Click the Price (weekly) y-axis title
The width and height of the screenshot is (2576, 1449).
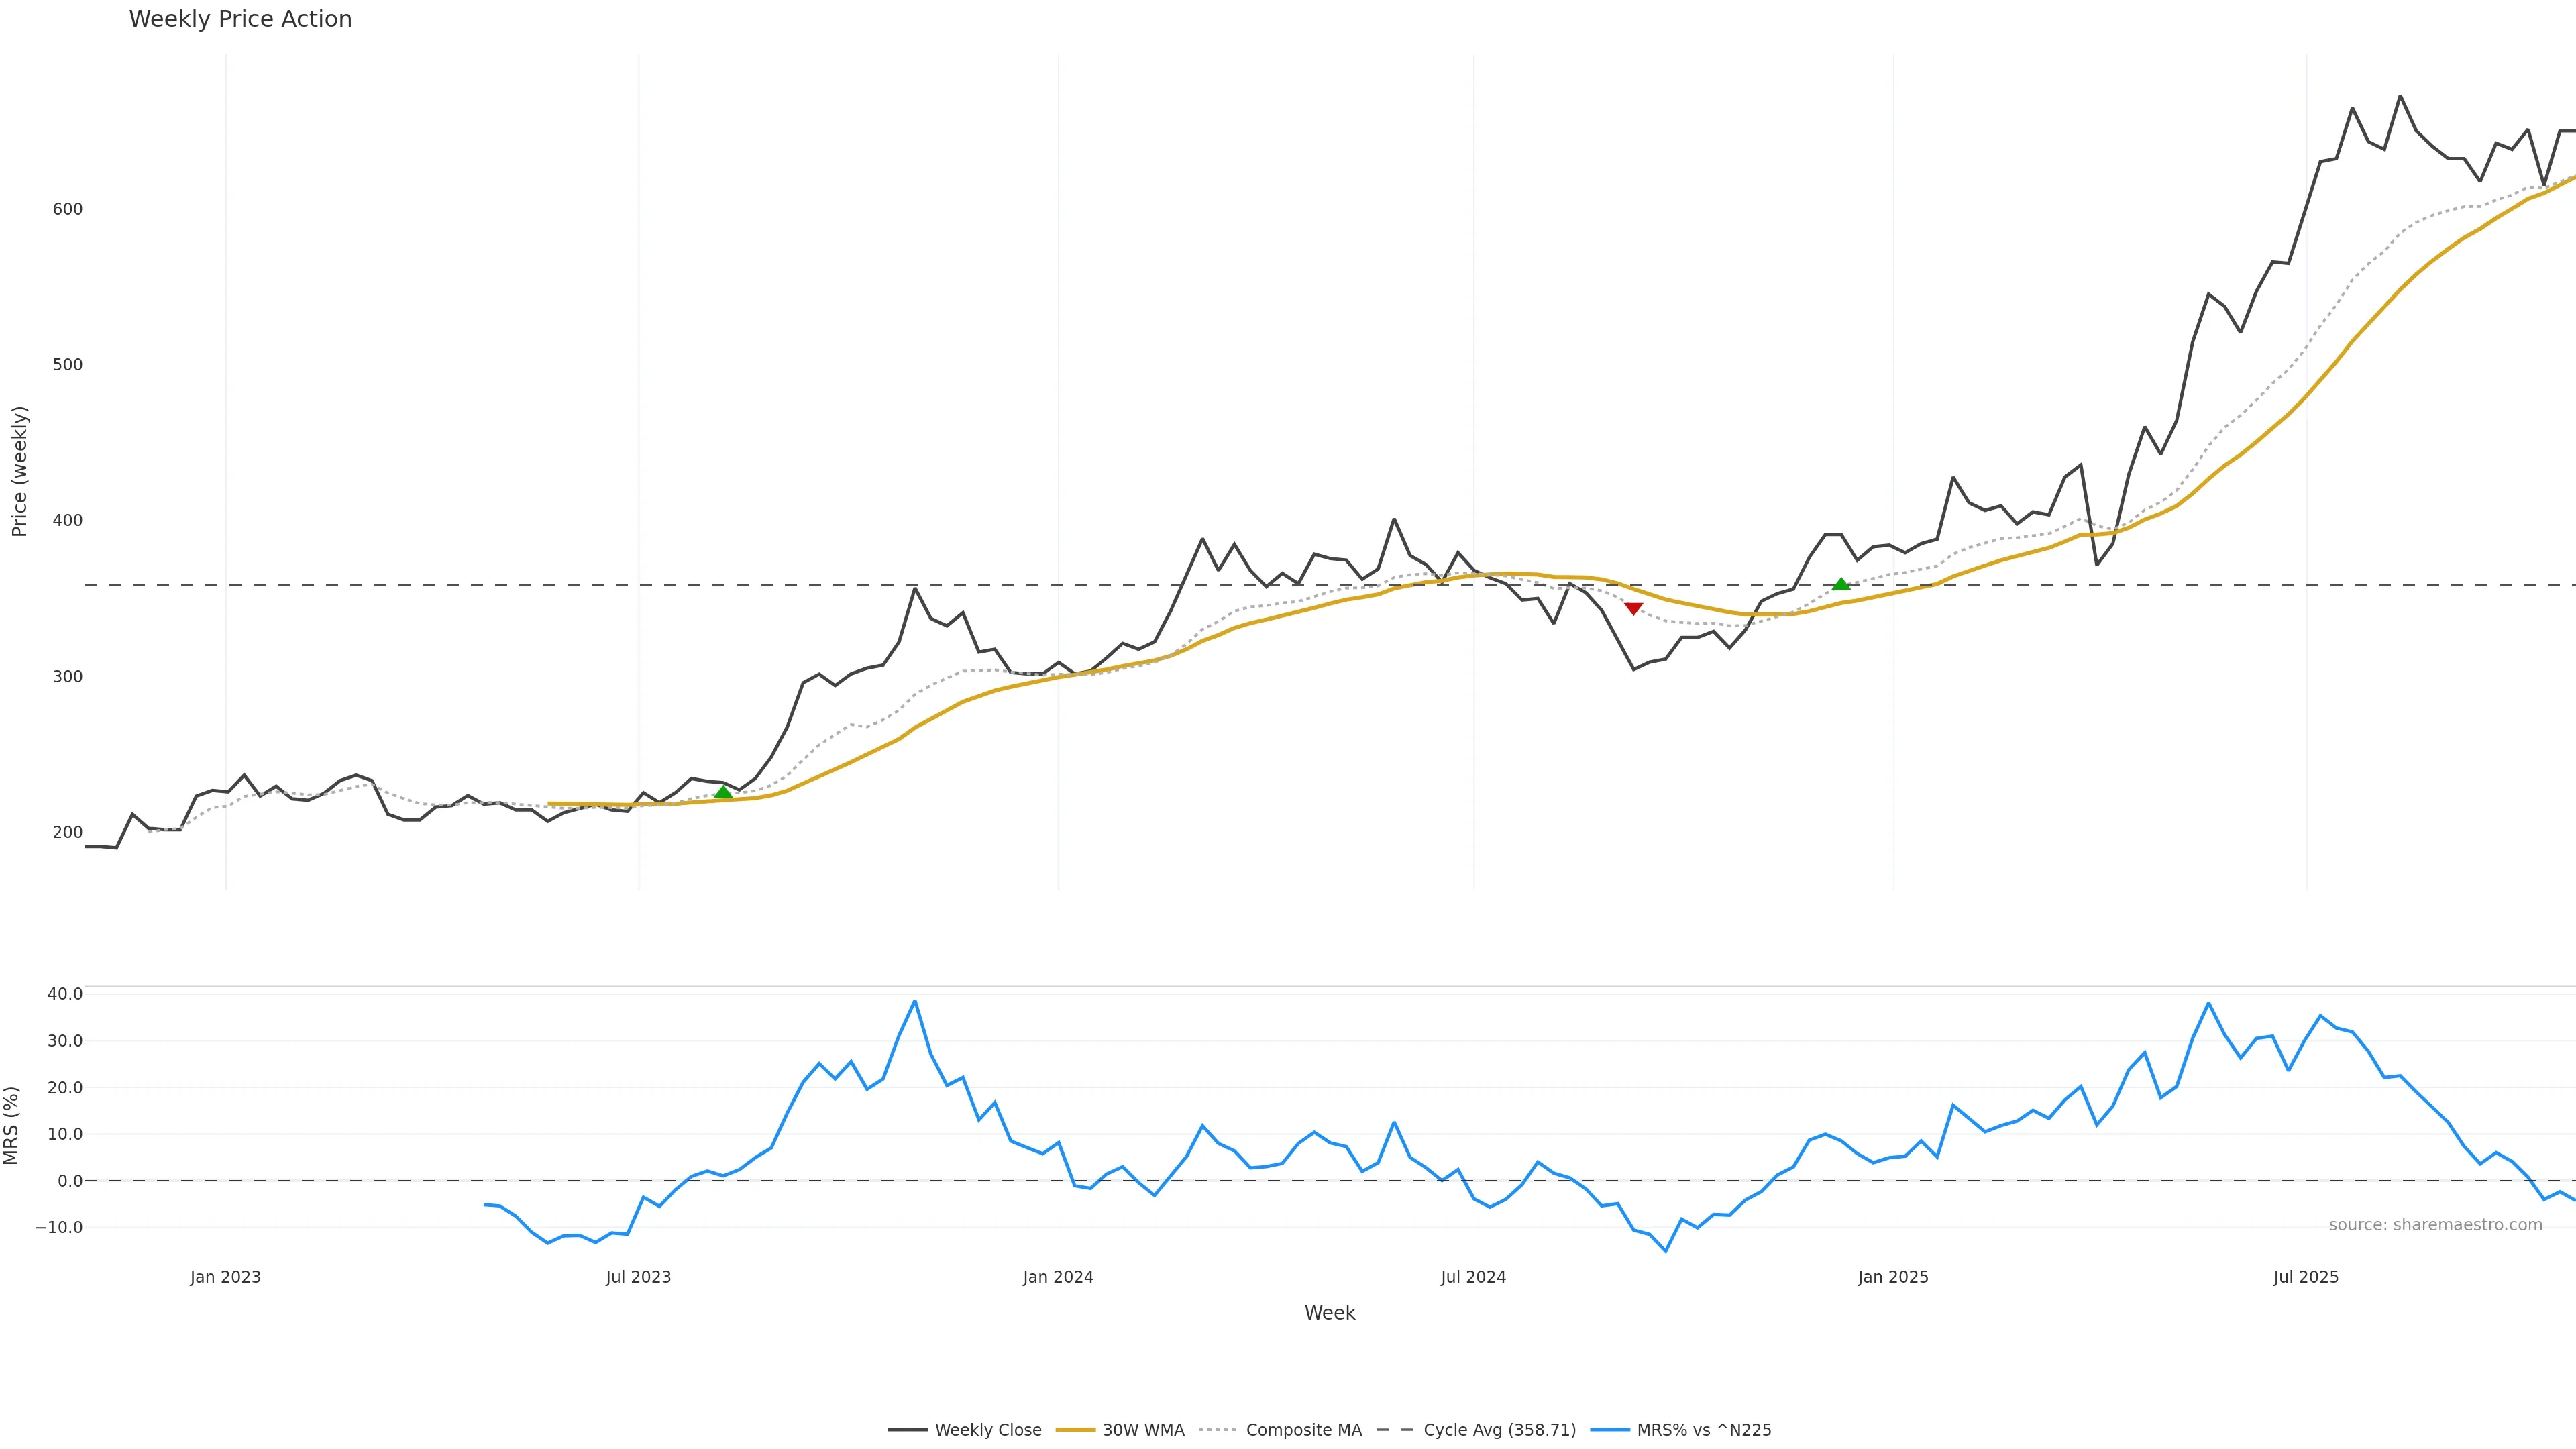[x=20, y=471]
